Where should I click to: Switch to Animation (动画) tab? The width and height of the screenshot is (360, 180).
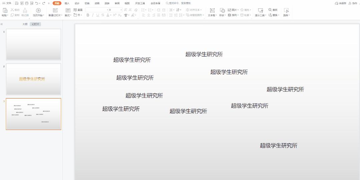pos(97,3)
